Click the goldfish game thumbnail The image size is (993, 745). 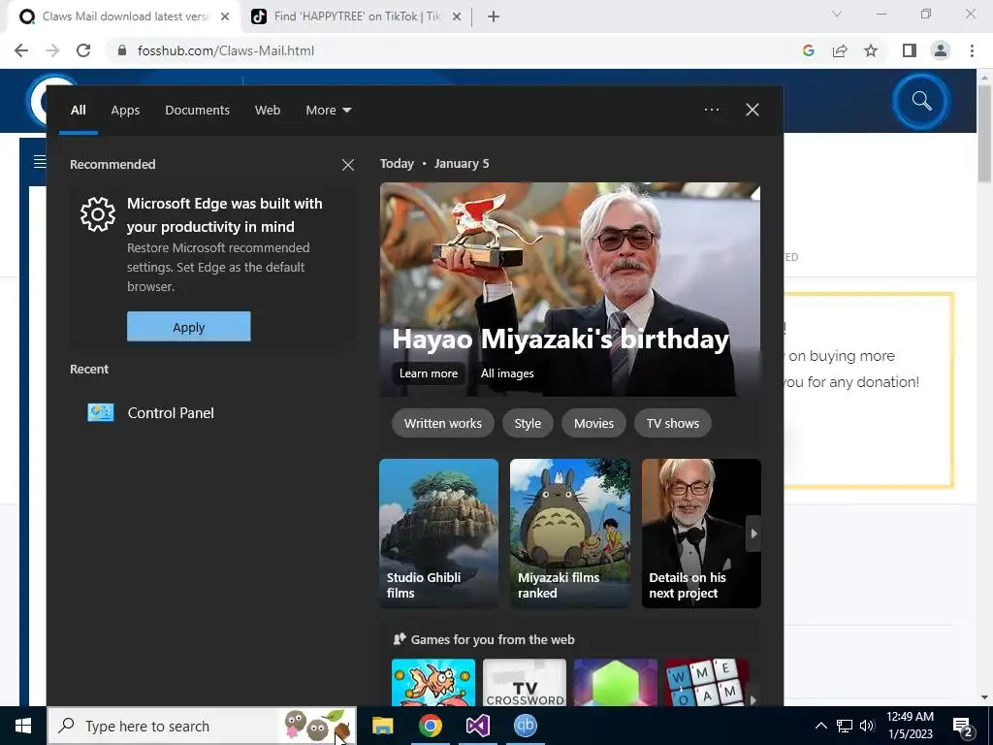click(x=433, y=683)
